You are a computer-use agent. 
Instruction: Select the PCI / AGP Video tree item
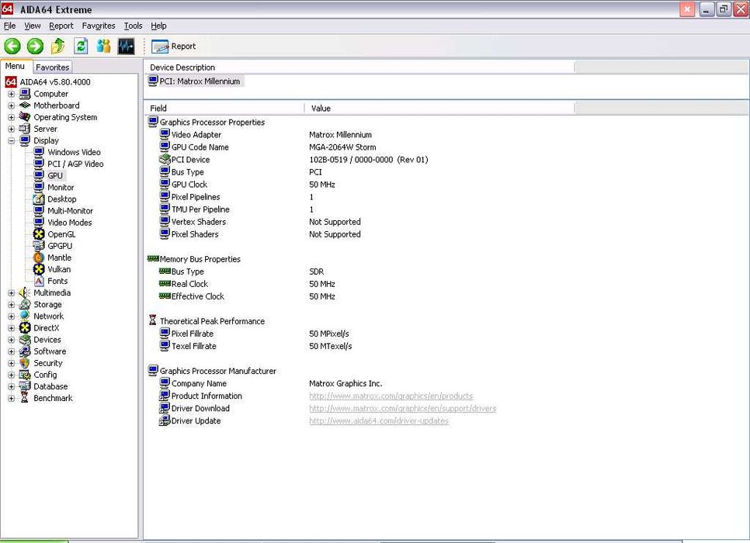75,164
